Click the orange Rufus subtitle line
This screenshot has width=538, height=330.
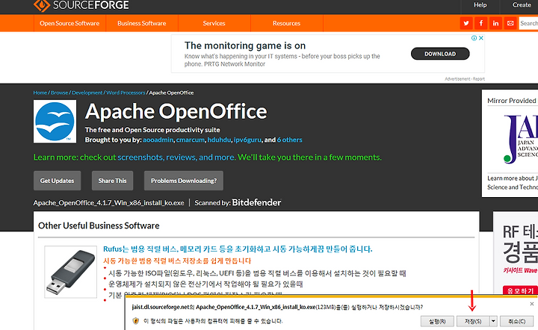pos(177,261)
